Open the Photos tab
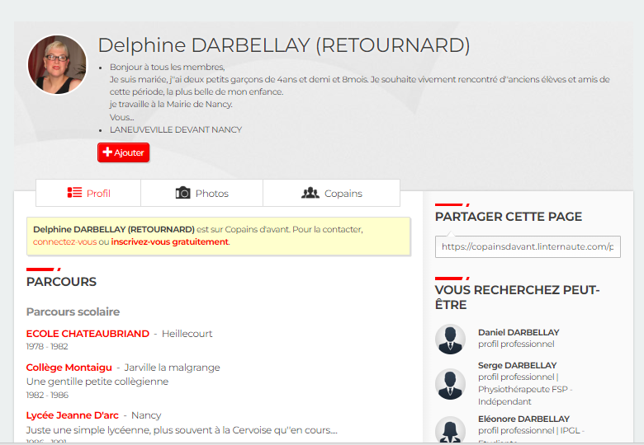This screenshot has height=445, width=644. 201,193
